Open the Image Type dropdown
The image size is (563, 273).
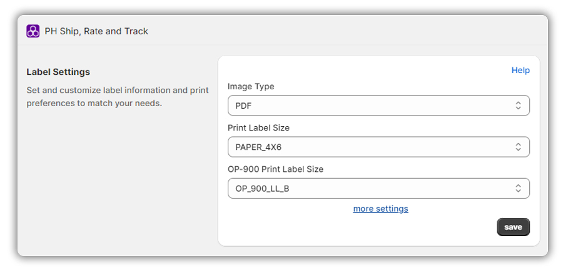(x=378, y=106)
